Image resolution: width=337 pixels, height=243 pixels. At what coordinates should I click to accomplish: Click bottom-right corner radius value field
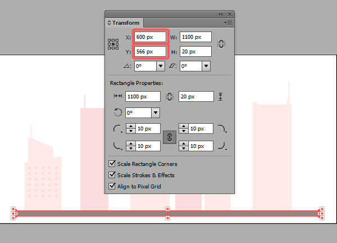coord(201,146)
